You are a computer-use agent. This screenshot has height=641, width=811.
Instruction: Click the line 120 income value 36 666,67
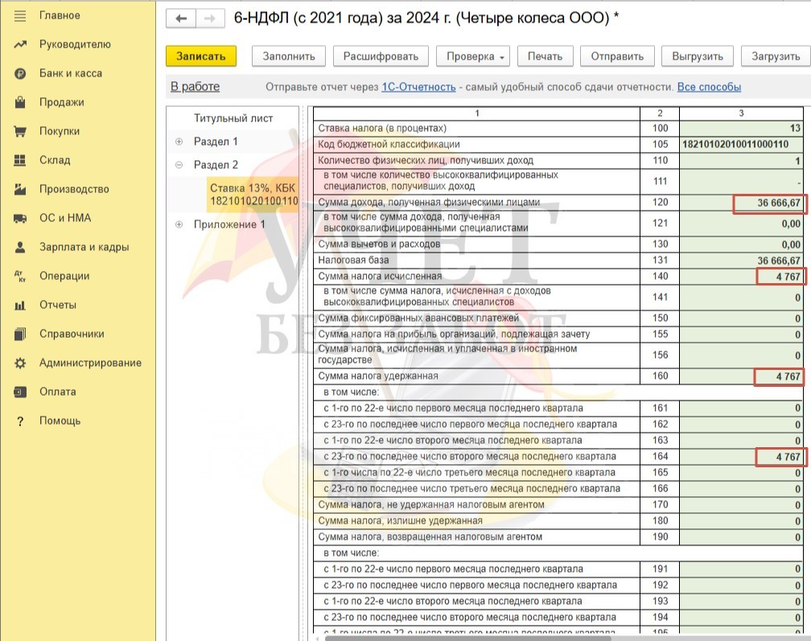tap(741, 203)
